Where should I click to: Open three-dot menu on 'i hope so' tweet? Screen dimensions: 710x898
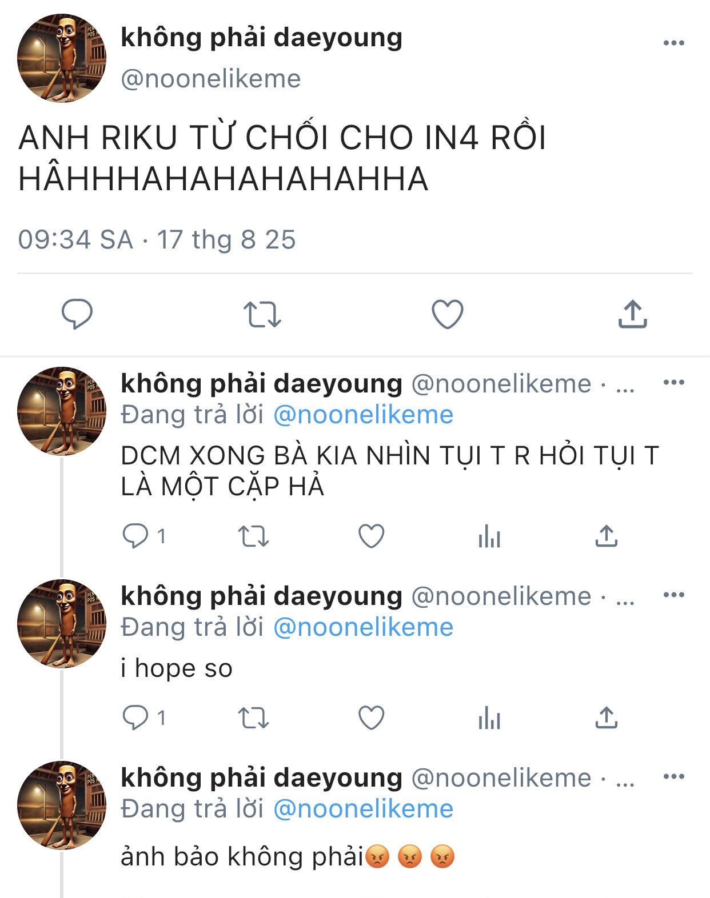point(674,595)
